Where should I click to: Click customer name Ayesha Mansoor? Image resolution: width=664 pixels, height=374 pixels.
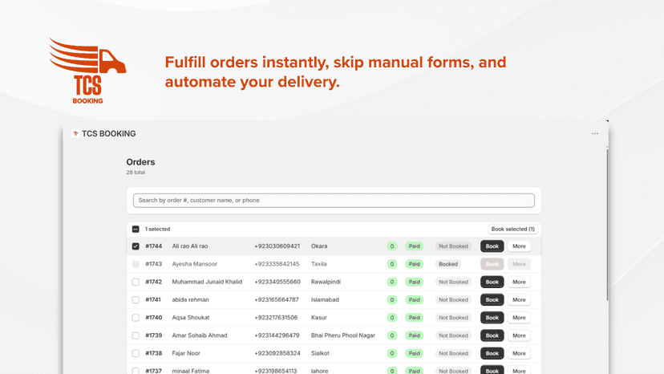[194, 264]
